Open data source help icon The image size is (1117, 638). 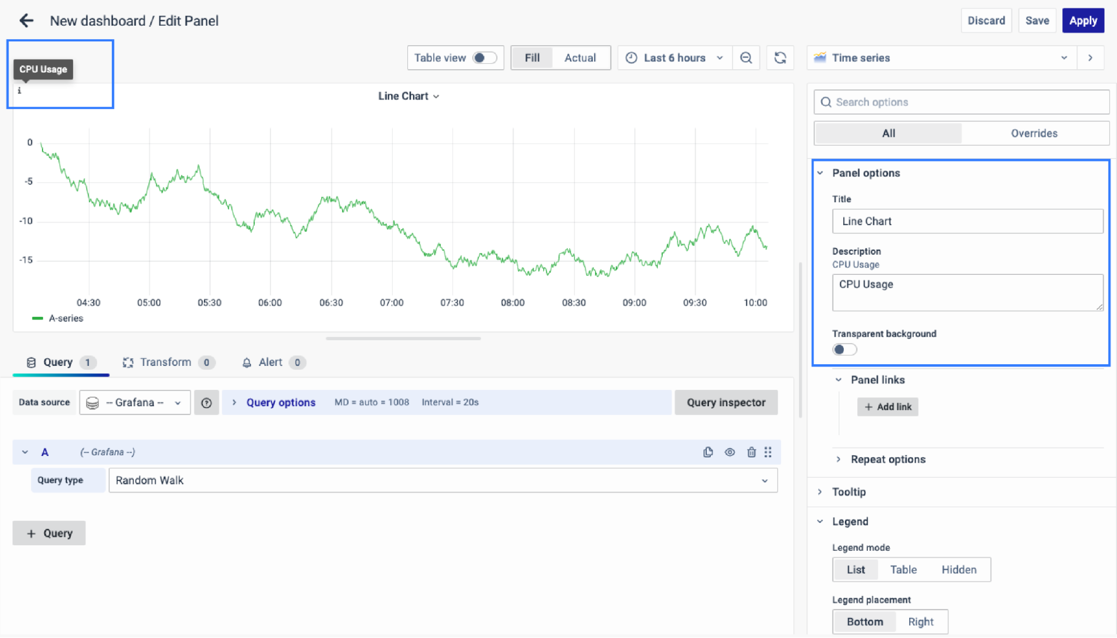pyautogui.click(x=206, y=403)
